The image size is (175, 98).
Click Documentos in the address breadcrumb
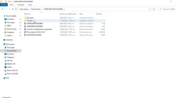[36, 9]
